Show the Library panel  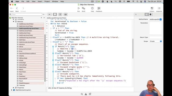(x=152, y=8)
